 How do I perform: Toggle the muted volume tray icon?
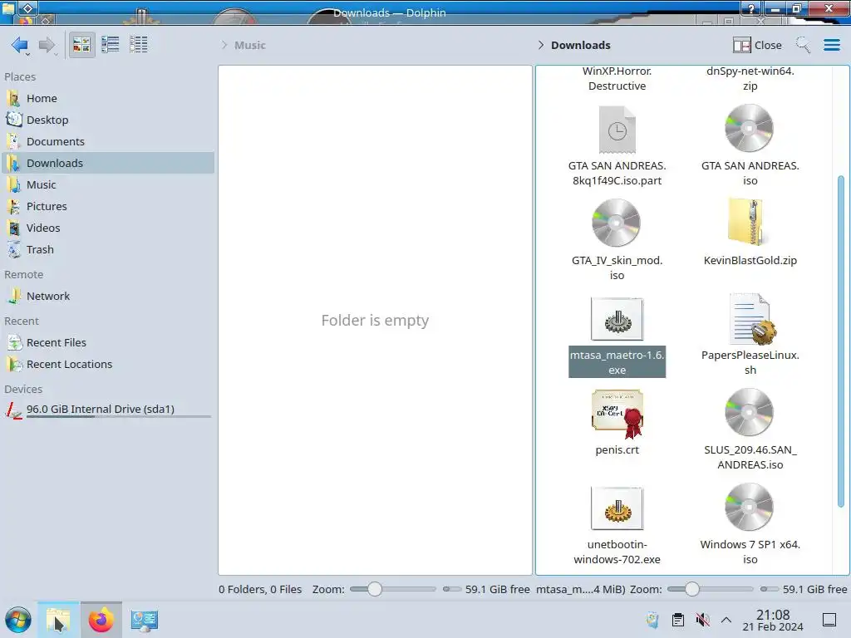[x=703, y=620]
